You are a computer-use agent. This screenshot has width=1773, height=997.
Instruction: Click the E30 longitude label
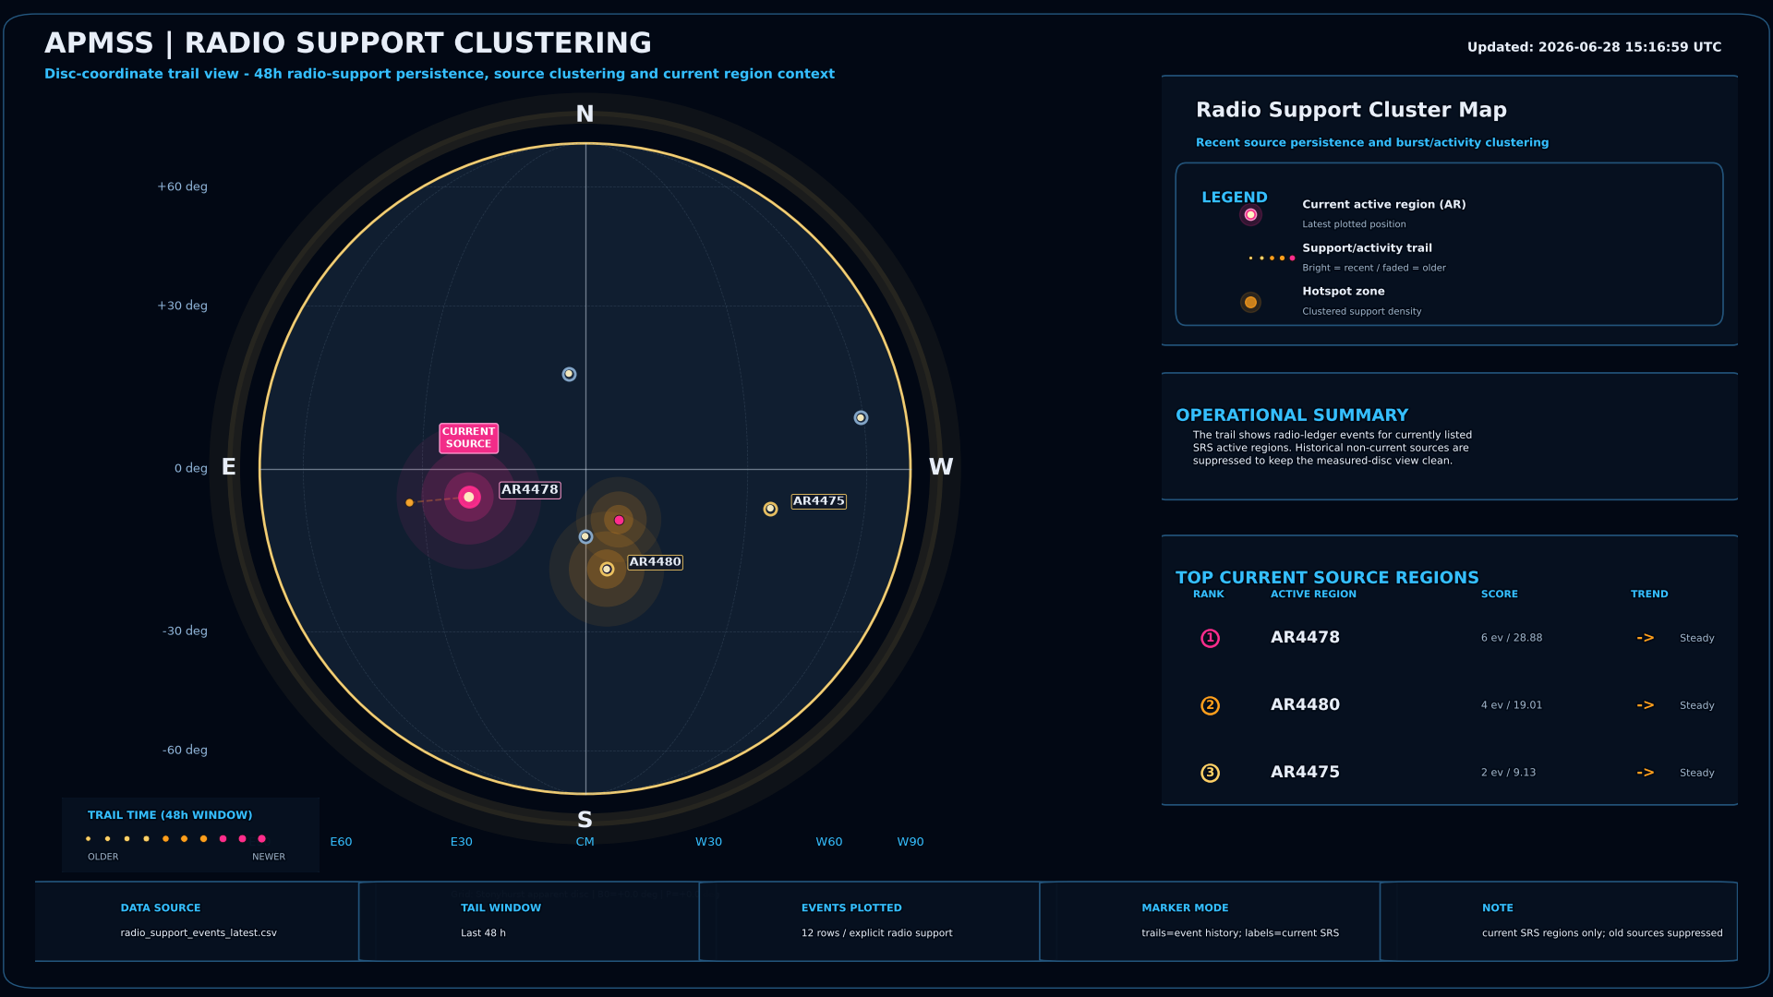[x=461, y=842]
